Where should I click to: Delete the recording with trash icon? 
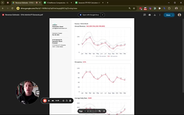coord(70,101)
